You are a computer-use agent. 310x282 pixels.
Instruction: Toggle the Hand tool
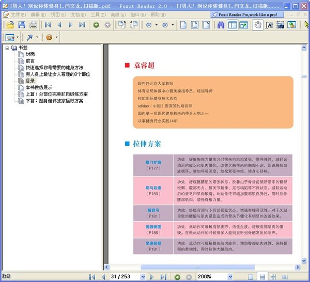(x=258, y=25)
